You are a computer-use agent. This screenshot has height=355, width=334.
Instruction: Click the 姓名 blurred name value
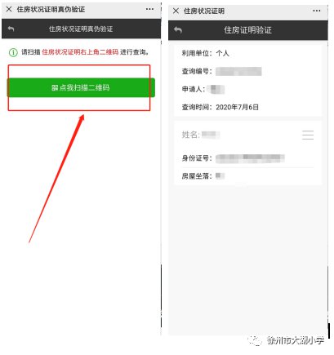(x=211, y=135)
